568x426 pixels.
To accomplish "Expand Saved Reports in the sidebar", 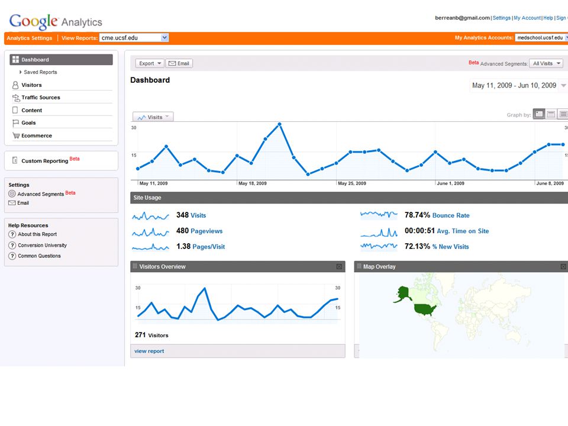I will point(38,72).
